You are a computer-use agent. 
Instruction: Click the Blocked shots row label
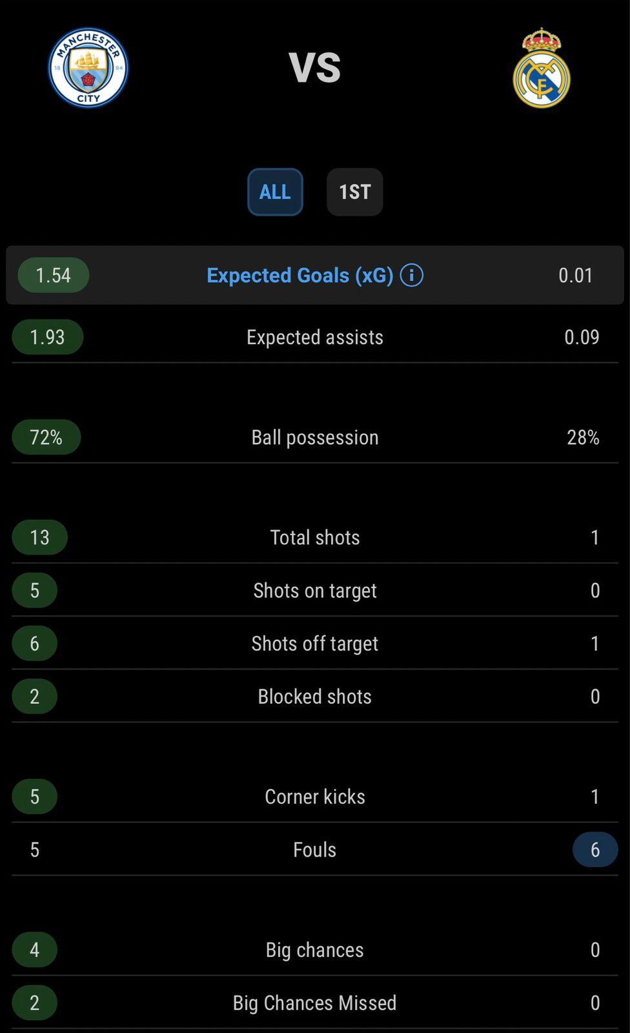point(315,696)
